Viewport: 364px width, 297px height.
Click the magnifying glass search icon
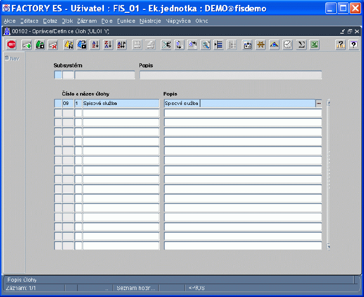click(x=205, y=45)
